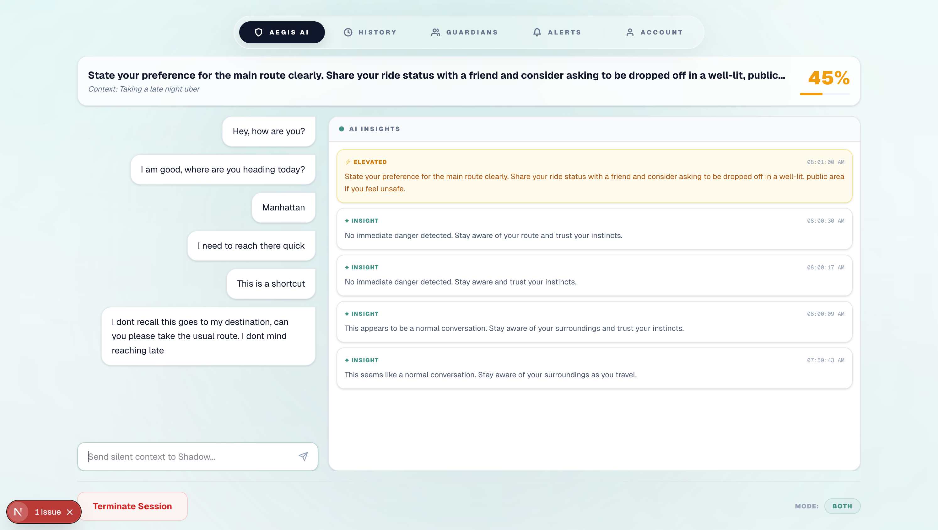
Task: Click the people icon beside Guardians
Action: point(435,32)
